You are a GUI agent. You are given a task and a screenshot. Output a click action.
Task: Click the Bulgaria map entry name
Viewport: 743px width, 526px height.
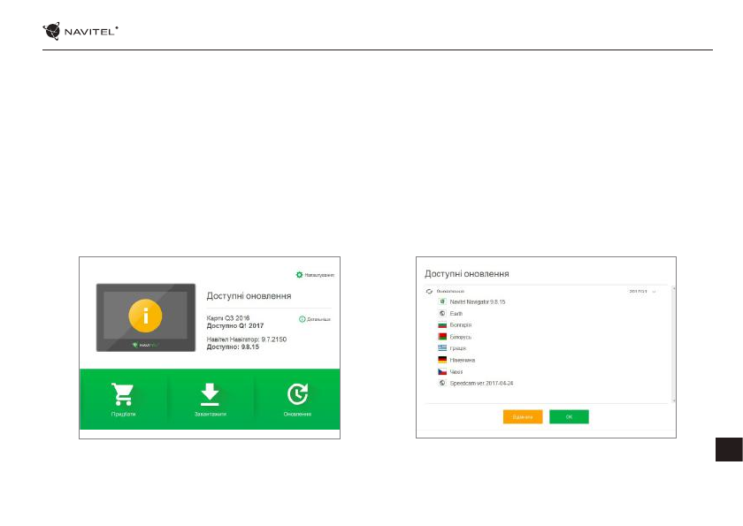click(x=461, y=325)
